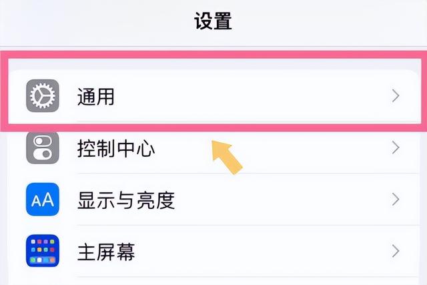Tap the 控制中心 toggle-switches icon
Viewport: 427px width, 285px height.
click(43, 148)
